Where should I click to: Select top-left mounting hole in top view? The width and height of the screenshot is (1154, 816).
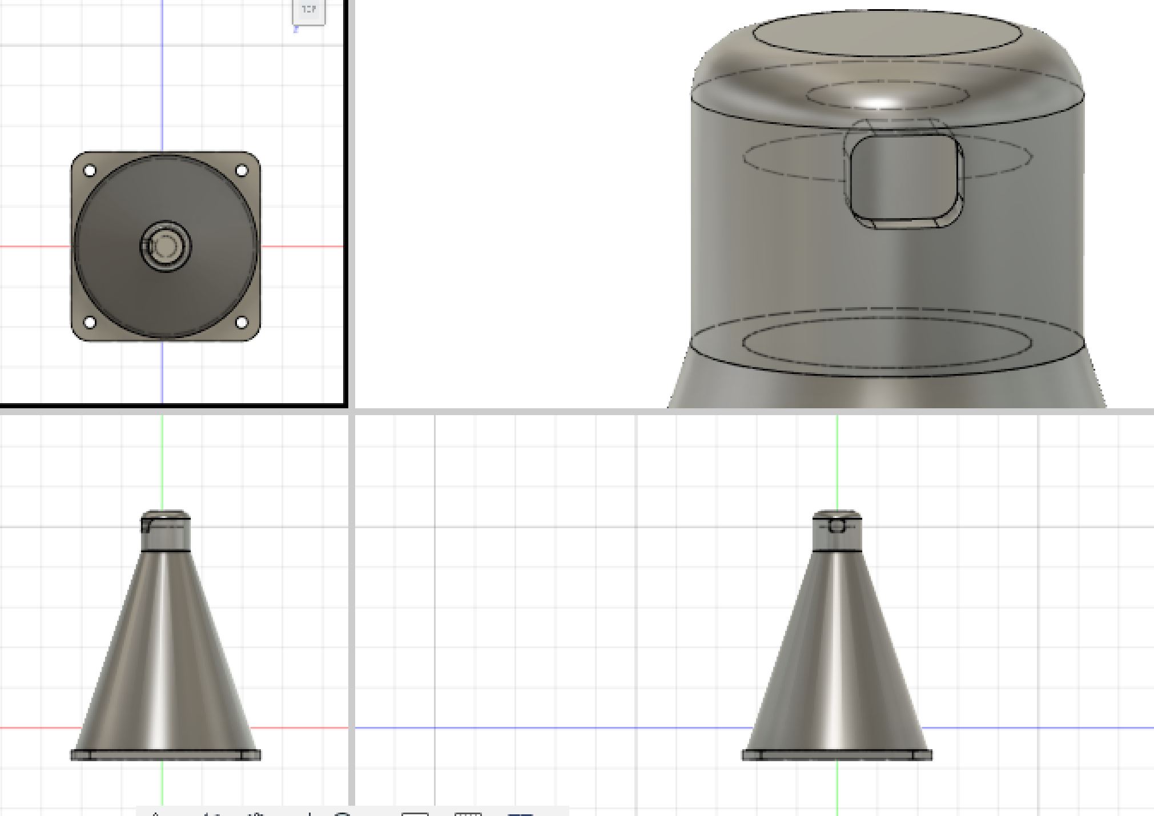tap(90, 170)
